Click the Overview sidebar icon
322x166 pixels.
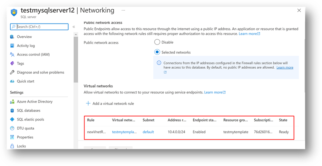coord(12,37)
